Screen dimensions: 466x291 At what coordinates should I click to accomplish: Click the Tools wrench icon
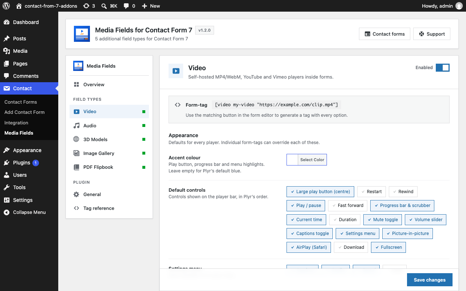coord(7,187)
